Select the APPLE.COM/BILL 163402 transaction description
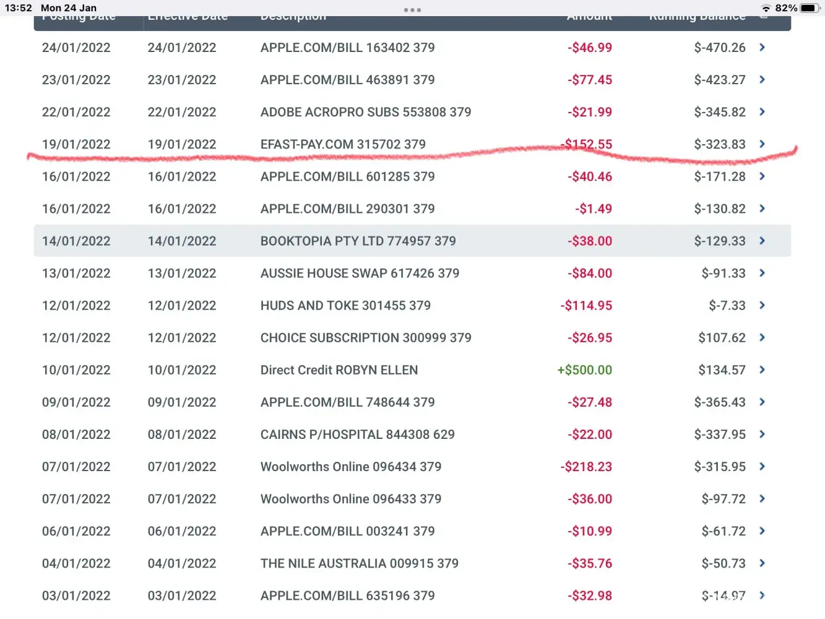 coord(347,48)
